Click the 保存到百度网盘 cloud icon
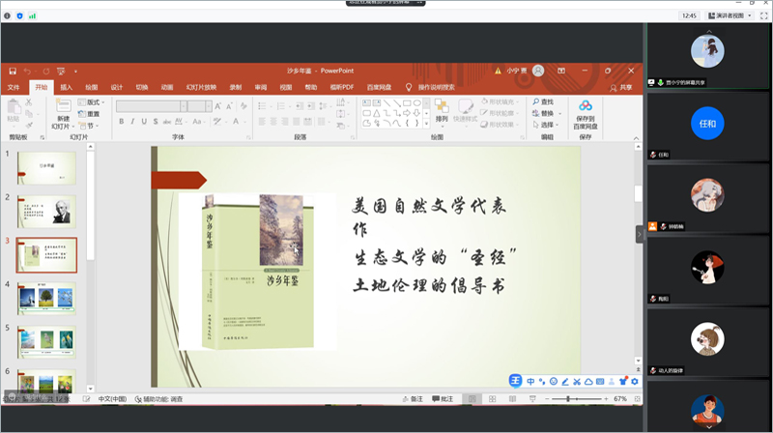Image resolution: width=773 pixels, height=433 pixels. click(x=586, y=106)
